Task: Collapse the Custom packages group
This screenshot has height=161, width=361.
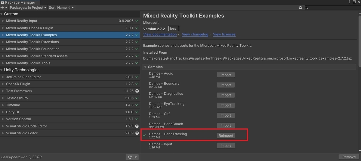Action: coord(2,14)
